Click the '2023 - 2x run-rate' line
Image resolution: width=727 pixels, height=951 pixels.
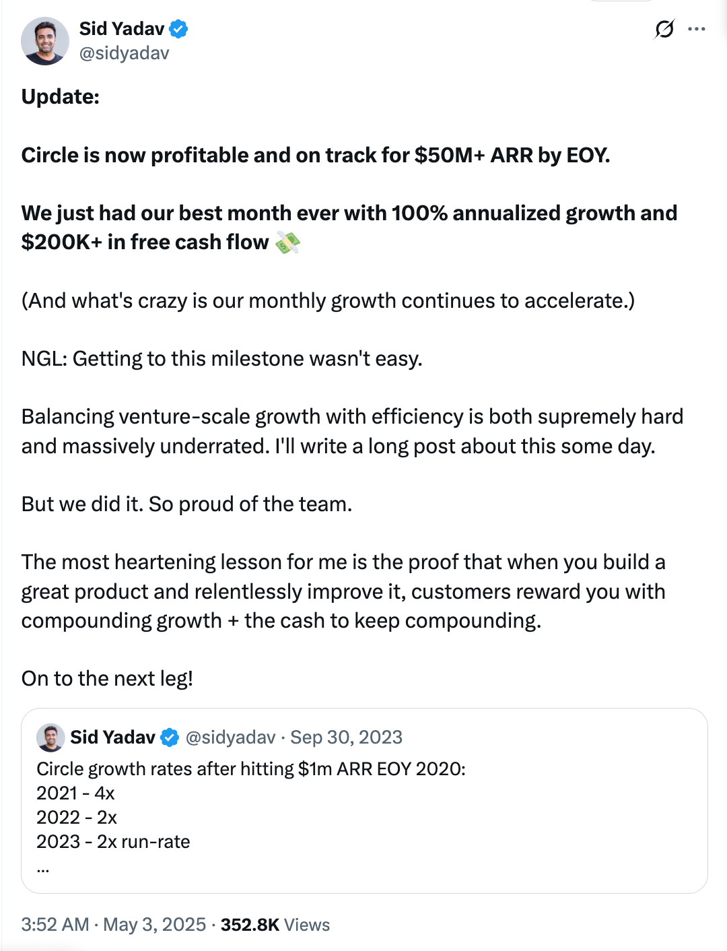point(113,842)
